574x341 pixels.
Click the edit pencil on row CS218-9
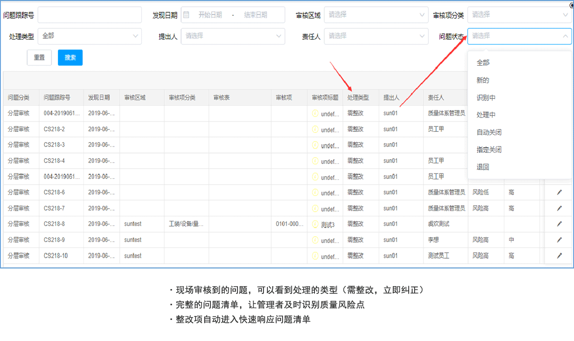(560, 240)
